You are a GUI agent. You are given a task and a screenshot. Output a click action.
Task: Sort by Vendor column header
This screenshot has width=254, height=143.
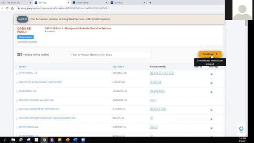[x=23, y=67]
